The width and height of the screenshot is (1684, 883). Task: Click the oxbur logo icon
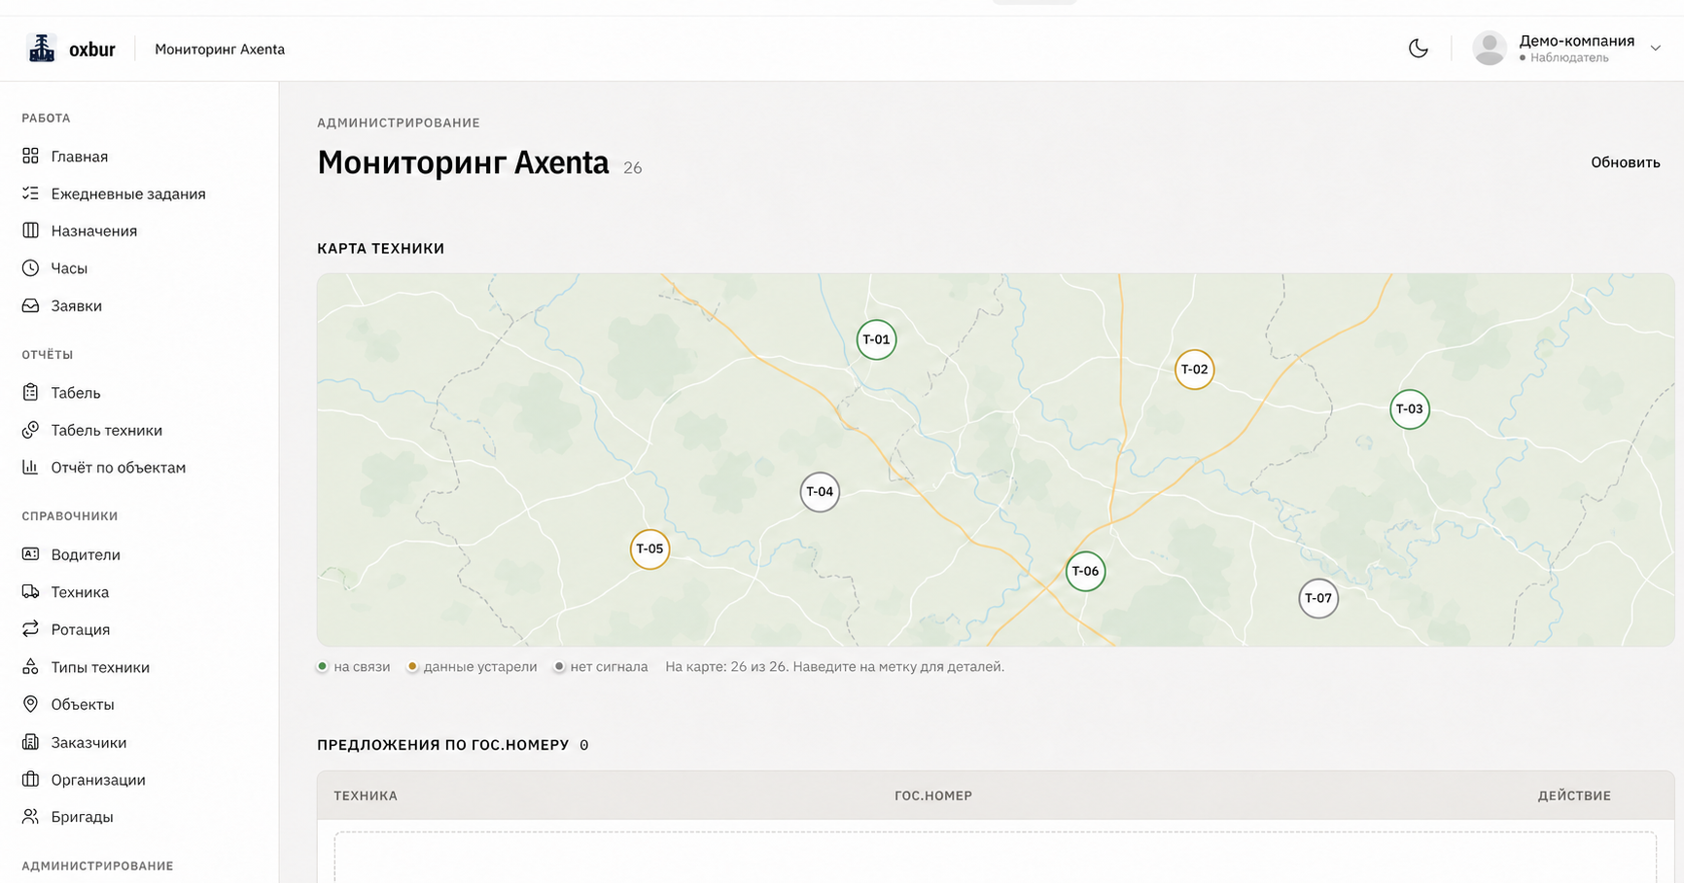[42, 49]
